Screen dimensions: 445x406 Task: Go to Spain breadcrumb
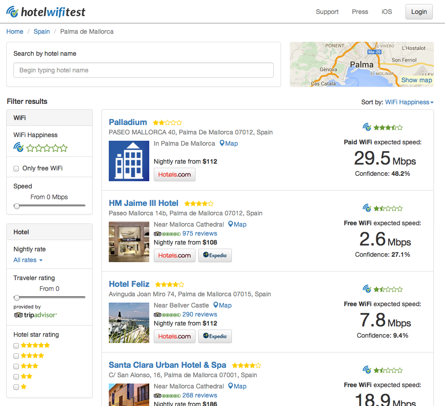[x=42, y=31]
